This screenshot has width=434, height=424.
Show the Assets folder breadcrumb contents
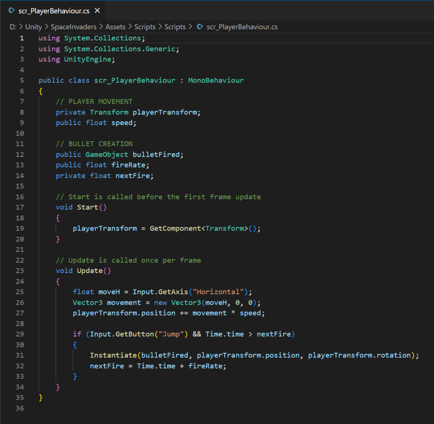coord(115,27)
